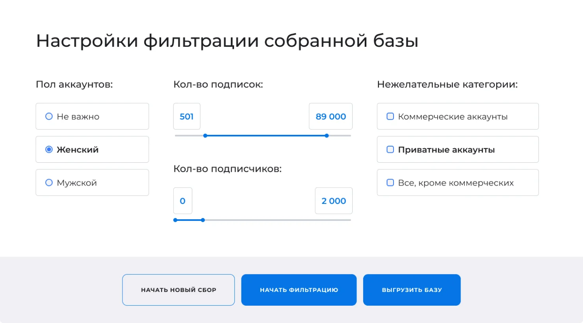Click the "Выгрузить базу" button
Screen dimensions: 583x323
412,290
